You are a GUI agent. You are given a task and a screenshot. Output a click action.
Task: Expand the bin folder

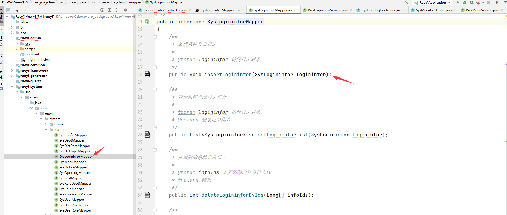tap(12, 27)
